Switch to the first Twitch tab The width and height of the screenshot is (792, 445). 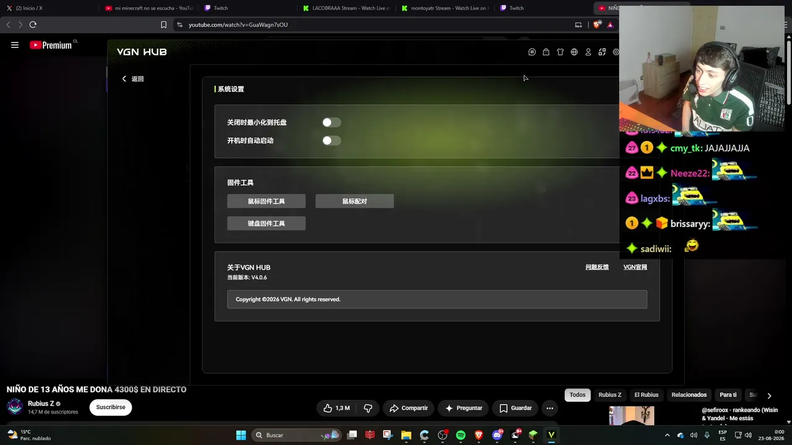[247, 8]
